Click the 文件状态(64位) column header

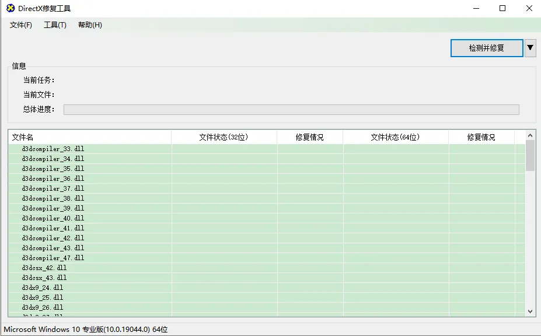396,137
